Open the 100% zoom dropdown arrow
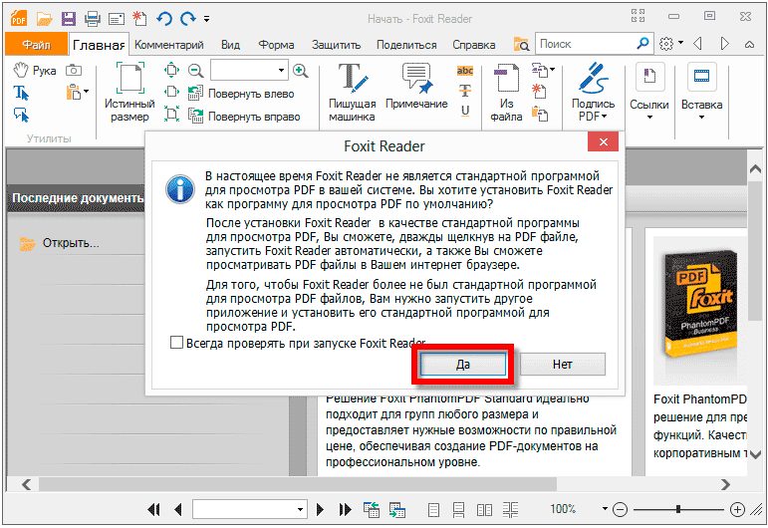This screenshot has width=768, height=528. coord(605,509)
